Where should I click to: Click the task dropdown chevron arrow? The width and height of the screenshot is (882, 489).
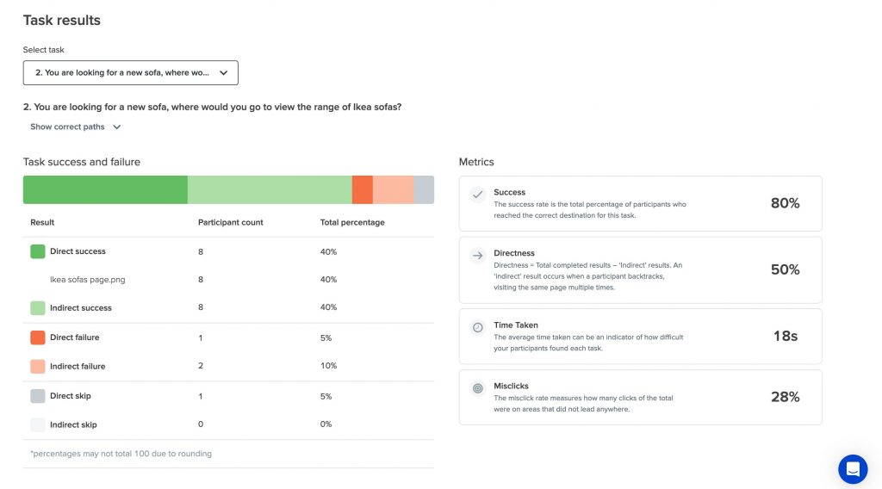tap(223, 72)
